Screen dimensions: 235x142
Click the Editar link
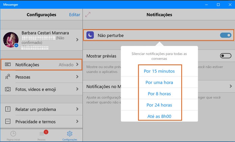pyautogui.click(x=75, y=15)
